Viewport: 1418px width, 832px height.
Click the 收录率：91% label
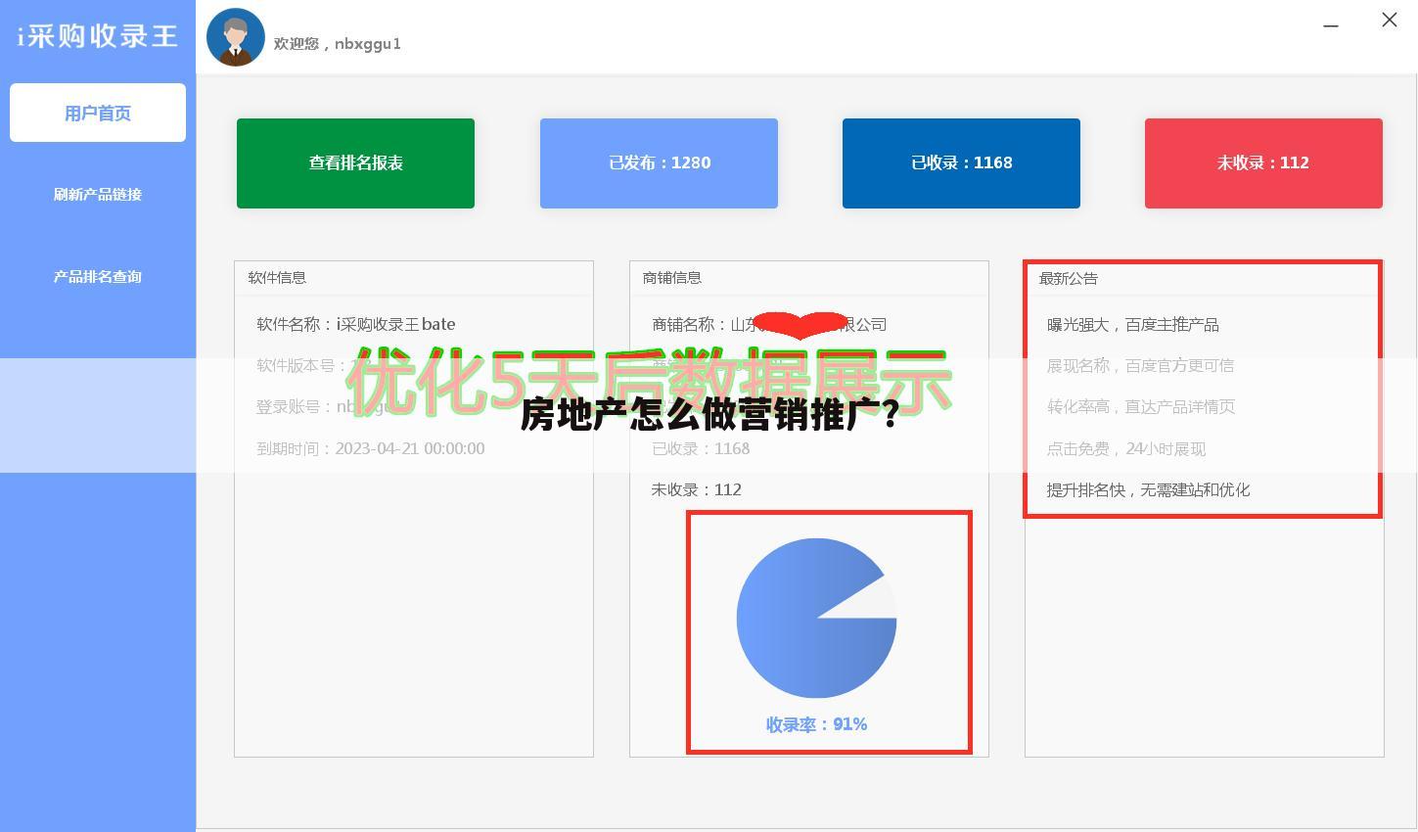816,724
